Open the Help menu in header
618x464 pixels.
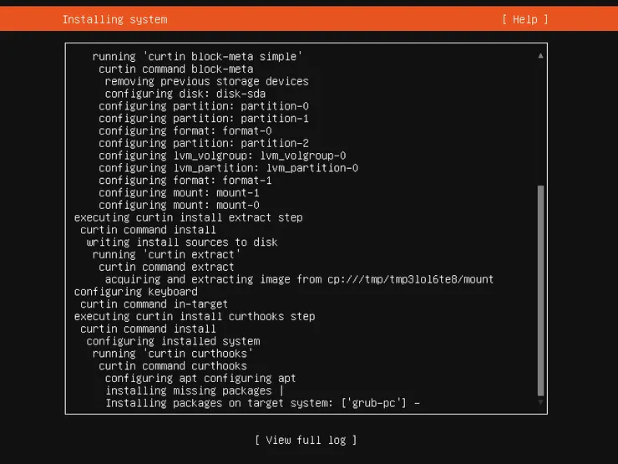tap(525, 19)
